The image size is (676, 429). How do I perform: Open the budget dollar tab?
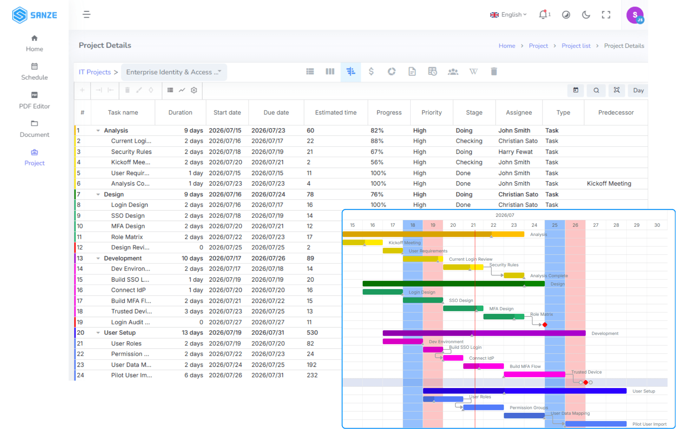coord(371,72)
